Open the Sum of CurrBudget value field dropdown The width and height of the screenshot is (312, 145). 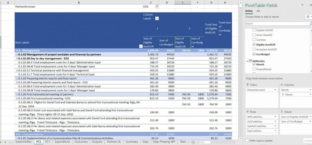(x=310, y=121)
